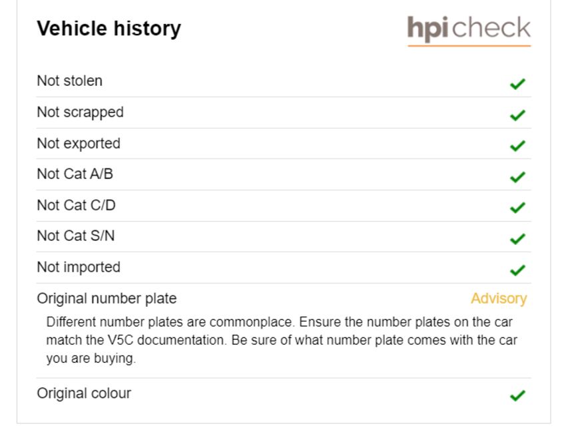Screen dimensions: 566x432
Task: Click the tick icon for Not Cat C/D
Action: [x=517, y=208]
